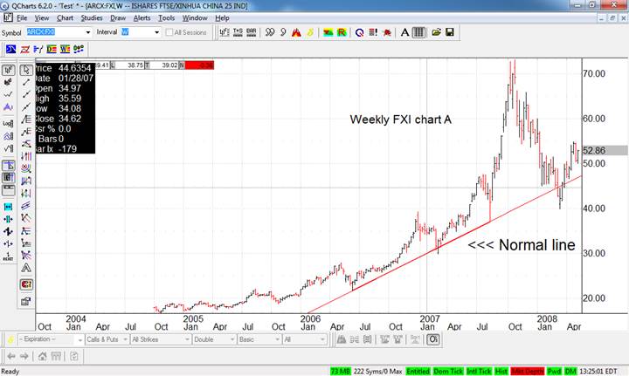Open the Studies menu
The image size is (629, 376).
click(92, 18)
